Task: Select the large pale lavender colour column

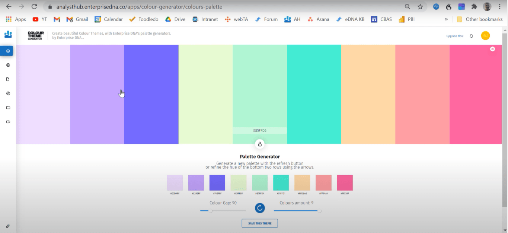Action: tap(43, 94)
